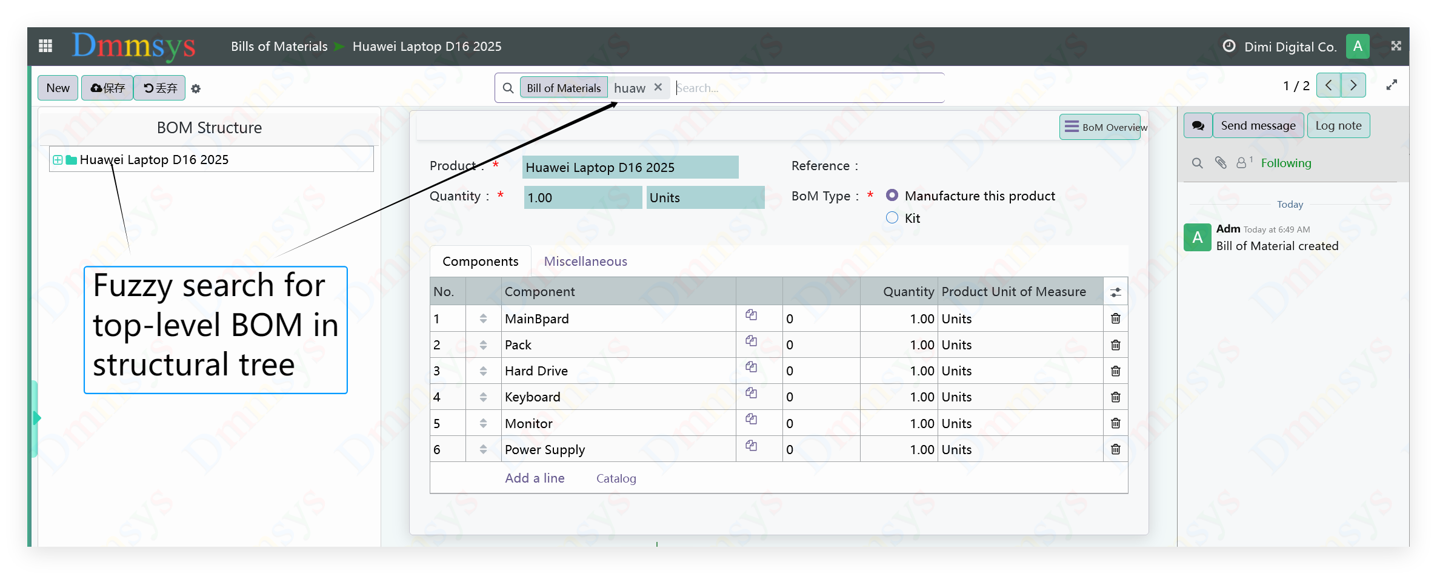Select Manufacture this product radio

[x=892, y=196]
